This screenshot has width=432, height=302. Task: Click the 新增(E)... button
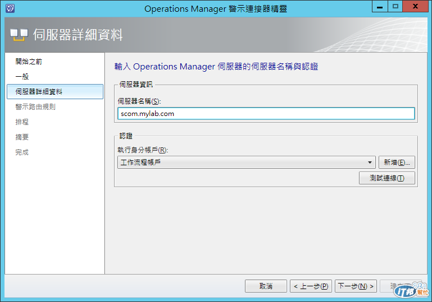click(397, 162)
